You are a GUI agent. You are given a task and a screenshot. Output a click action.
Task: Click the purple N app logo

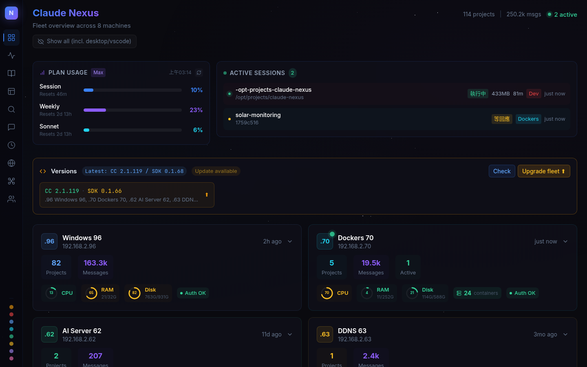point(11,13)
